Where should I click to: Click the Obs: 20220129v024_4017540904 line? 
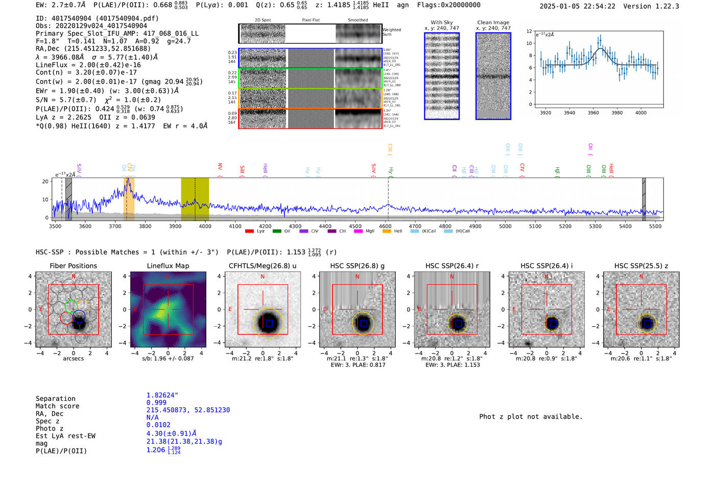(x=91, y=26)
